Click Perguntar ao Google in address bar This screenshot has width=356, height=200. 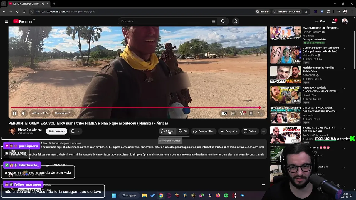click(287, 12)
